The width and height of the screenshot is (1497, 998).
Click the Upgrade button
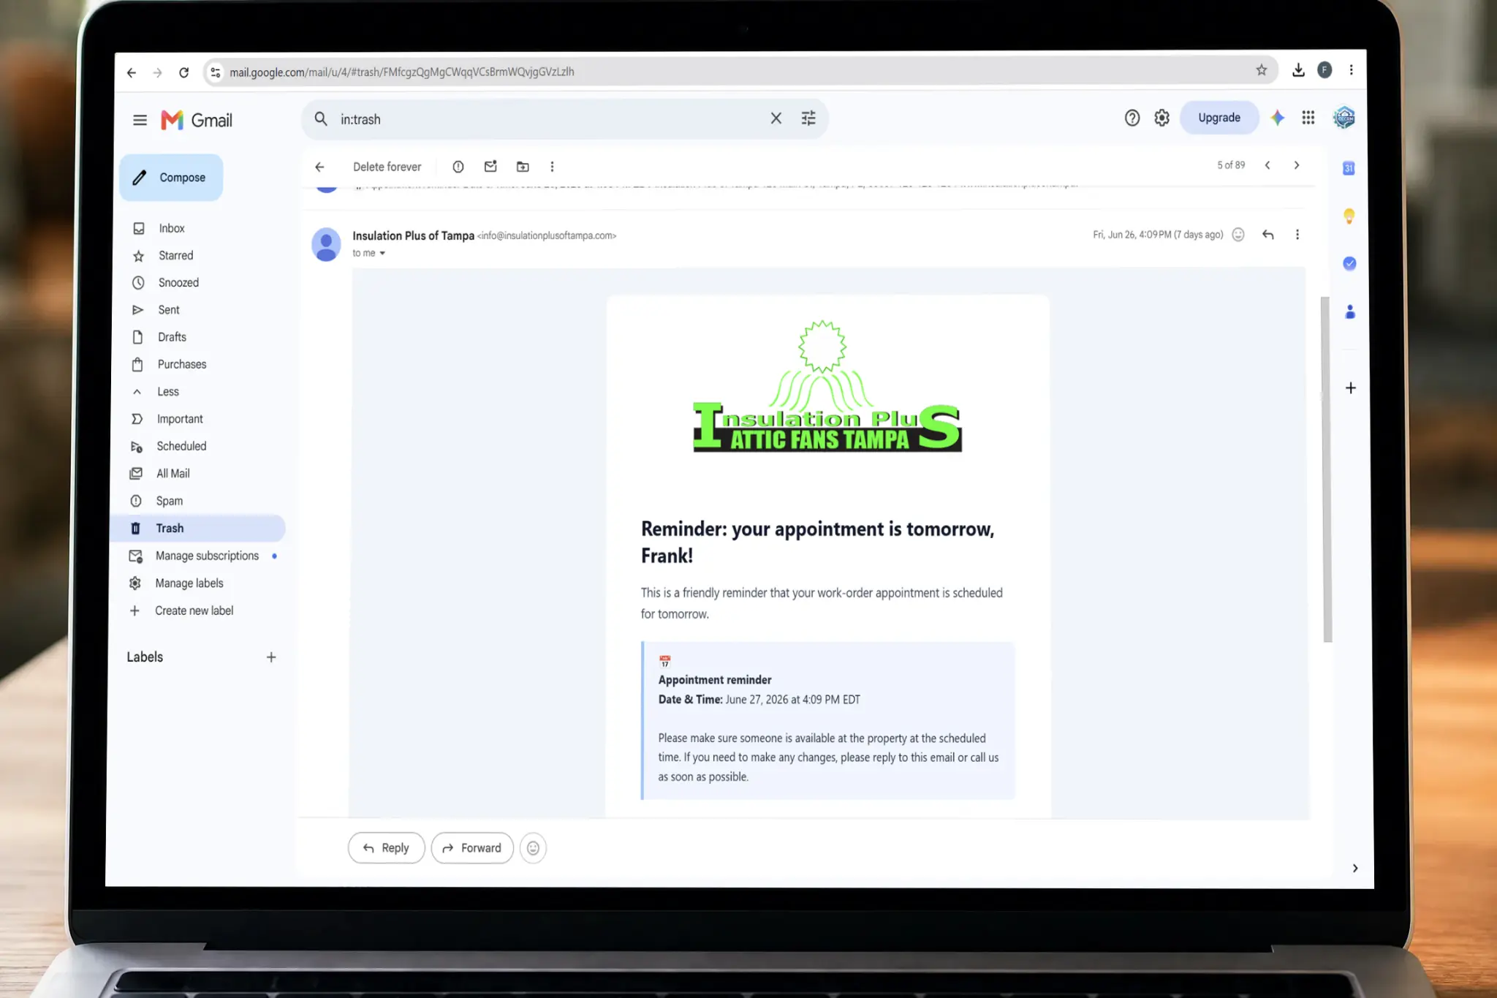[x=1219, y=118]
